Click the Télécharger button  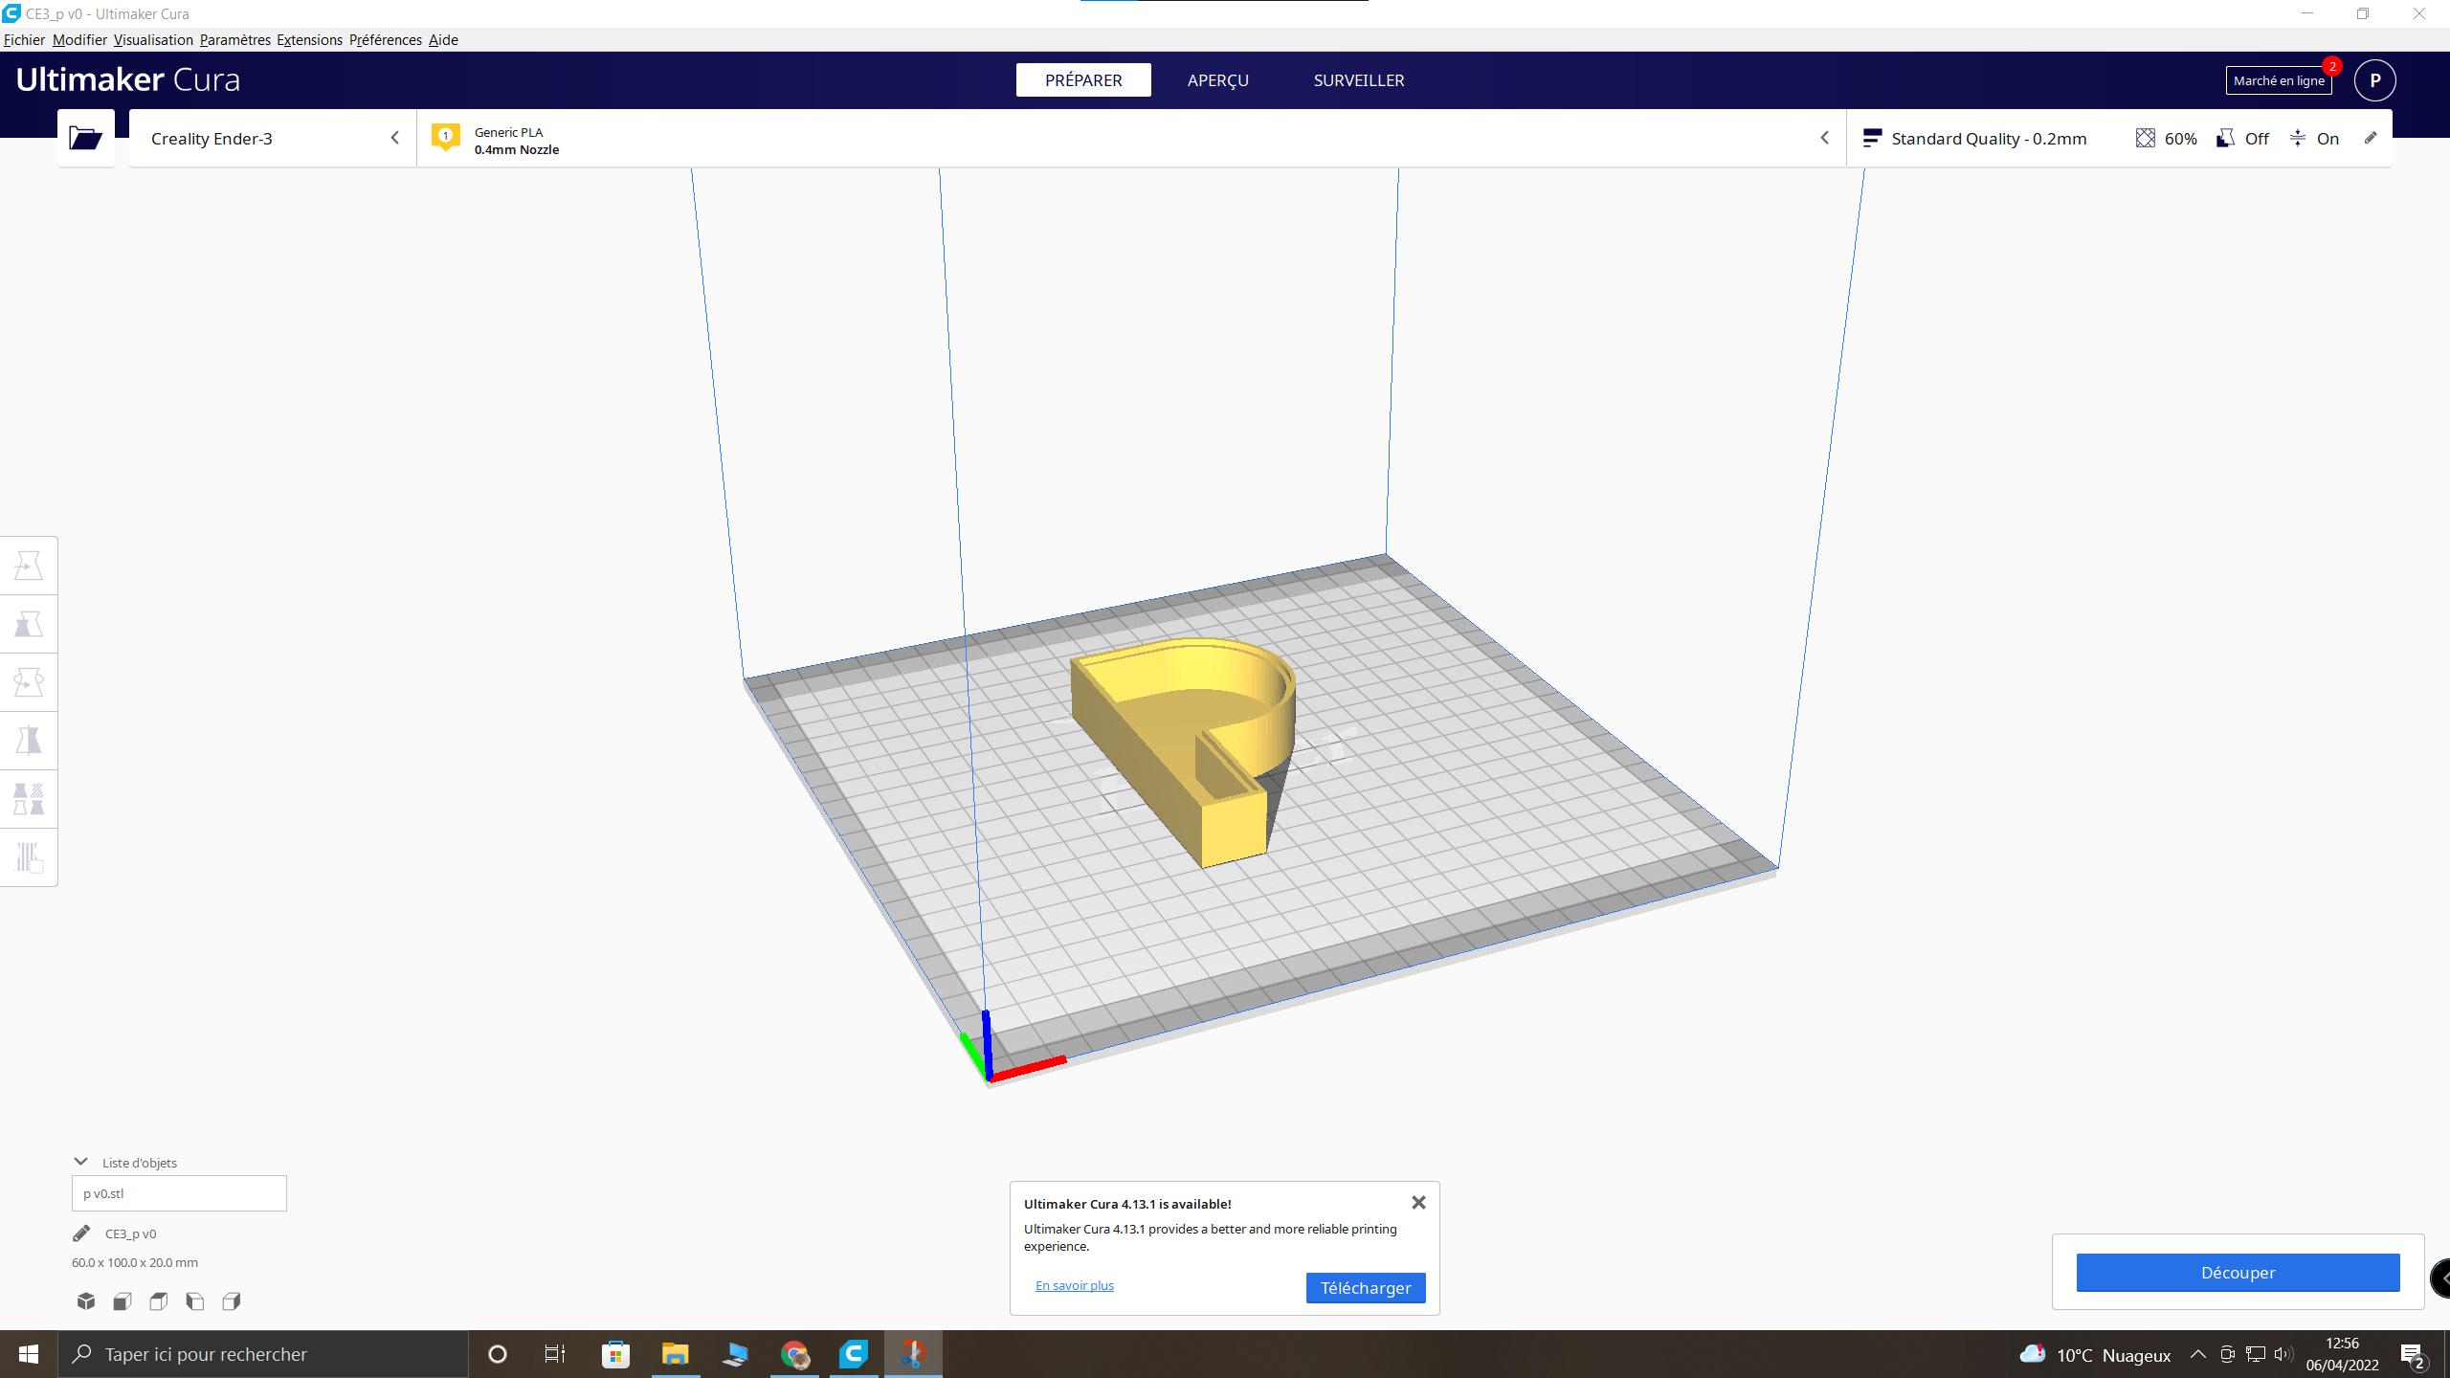[x=1367, y=1285]
